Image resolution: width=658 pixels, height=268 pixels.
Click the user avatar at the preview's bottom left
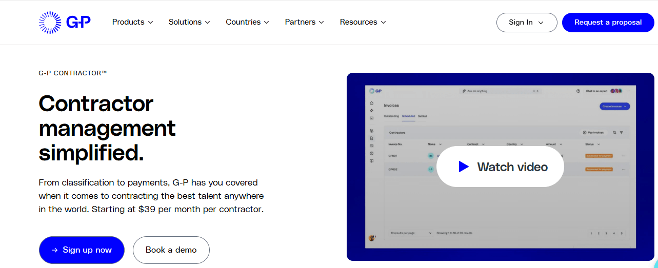[x=371, y=238]
